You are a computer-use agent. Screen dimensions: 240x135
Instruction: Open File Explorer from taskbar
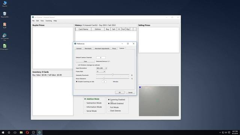point(21,132)
